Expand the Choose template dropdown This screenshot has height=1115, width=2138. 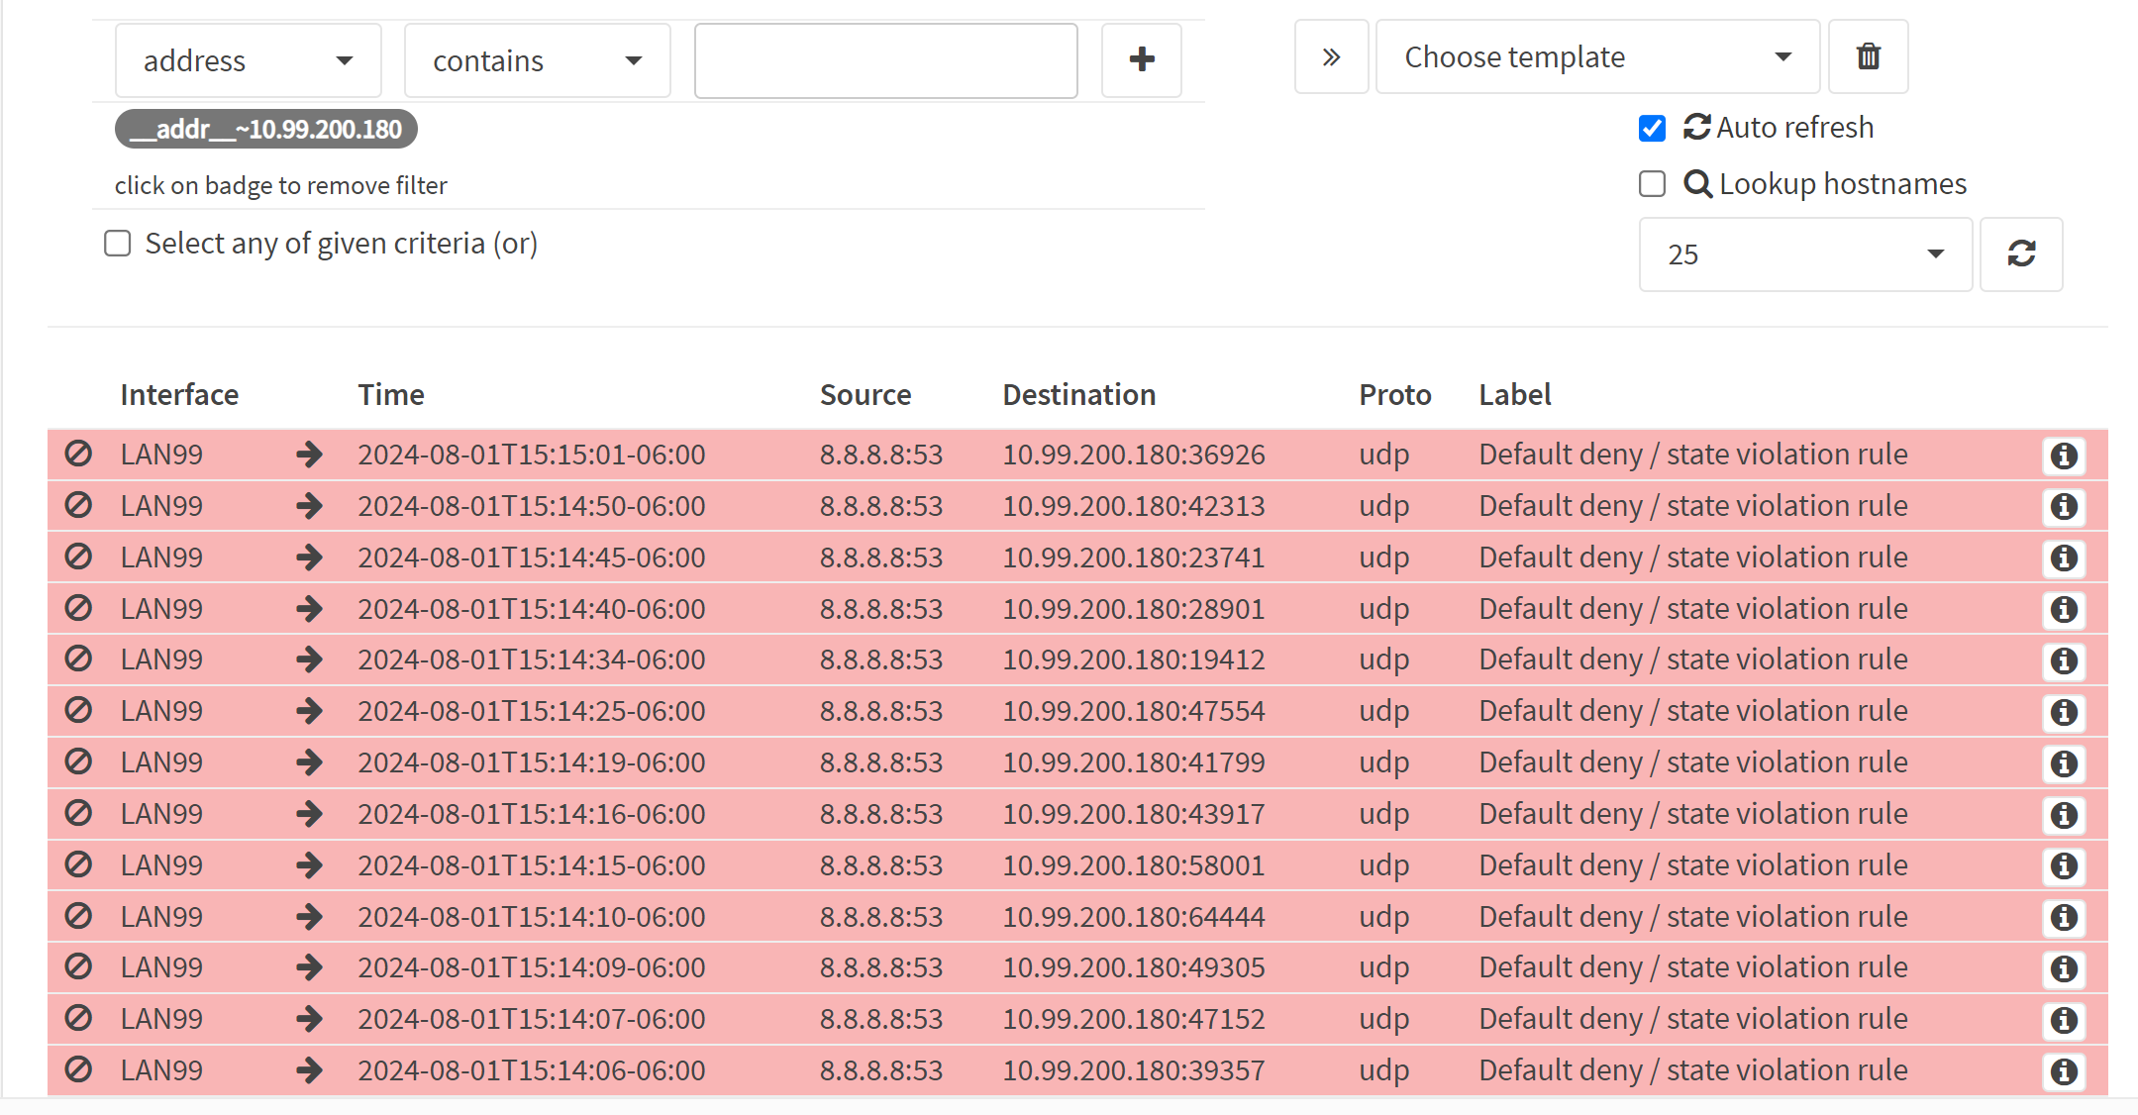click(1596, 56)
